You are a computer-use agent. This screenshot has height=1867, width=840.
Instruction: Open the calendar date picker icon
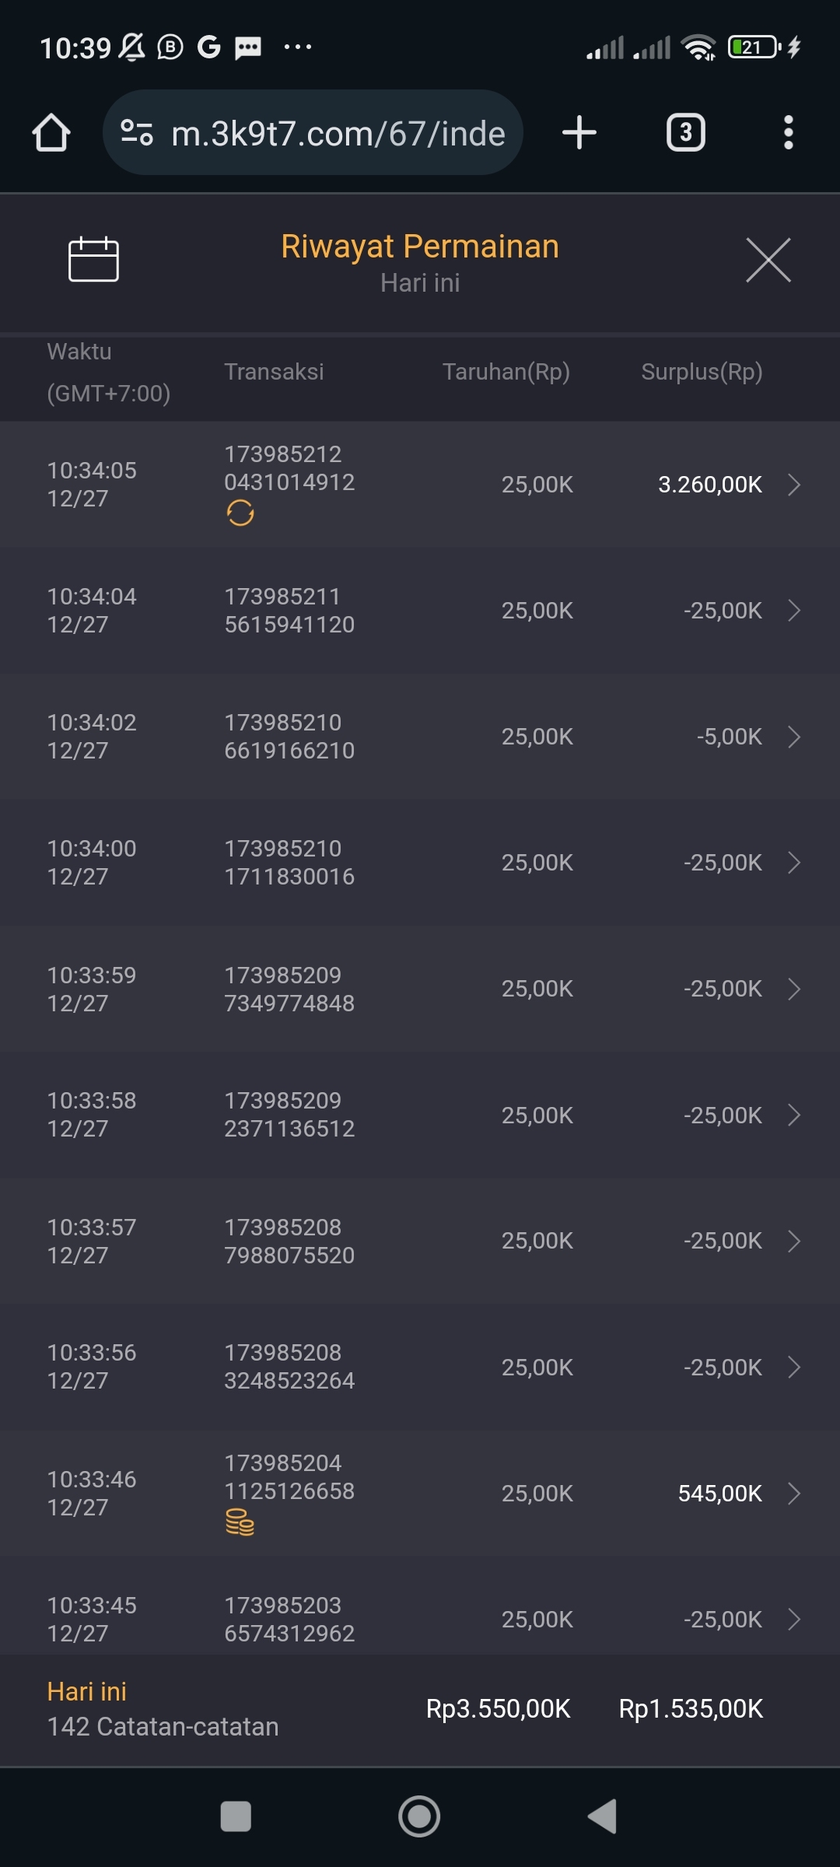pyautogui.click(x=93, y=259)
